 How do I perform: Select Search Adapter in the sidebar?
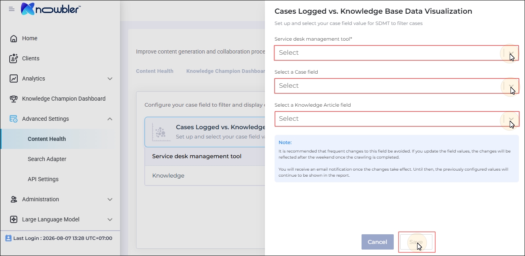[x=47, y=159]
